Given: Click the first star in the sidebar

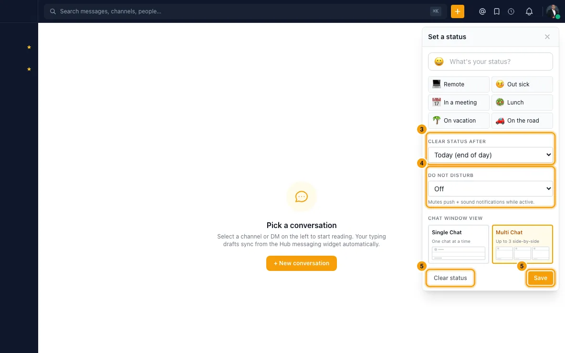Looking at the screenshot, I should pos(29,47).
